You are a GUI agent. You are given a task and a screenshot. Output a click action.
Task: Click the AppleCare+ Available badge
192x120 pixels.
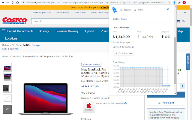click(x=91, y=64)
